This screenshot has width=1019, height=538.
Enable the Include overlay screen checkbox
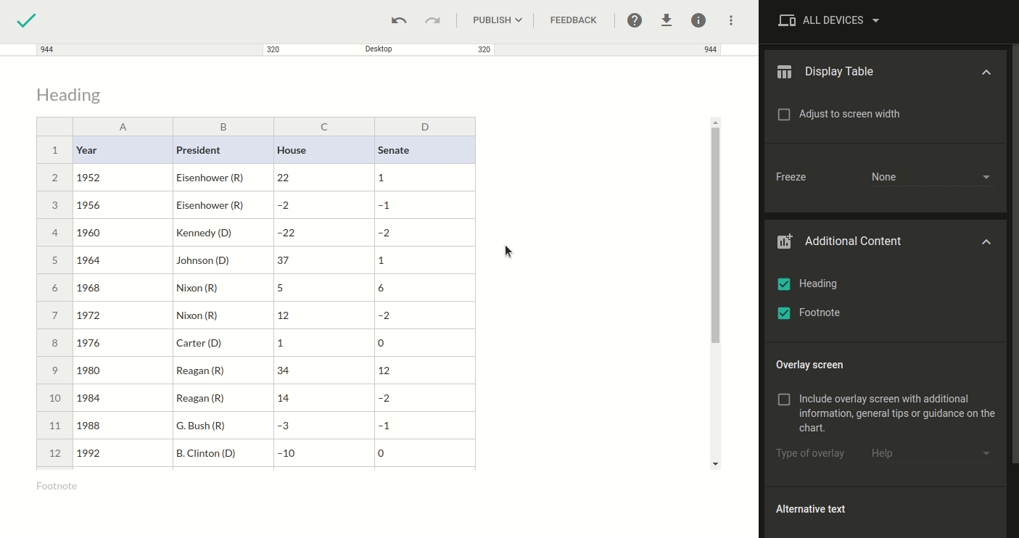[784, 400]
